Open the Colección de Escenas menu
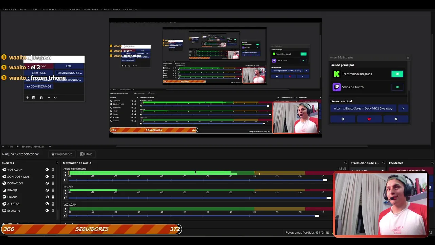This screenshot has width=435, height=245. click(84, 8)
